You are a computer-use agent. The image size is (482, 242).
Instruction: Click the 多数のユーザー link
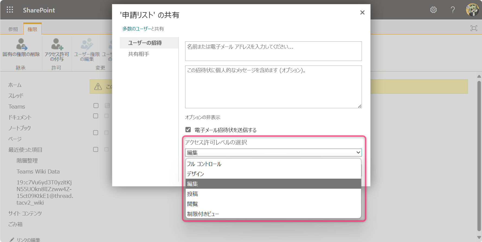137,29
